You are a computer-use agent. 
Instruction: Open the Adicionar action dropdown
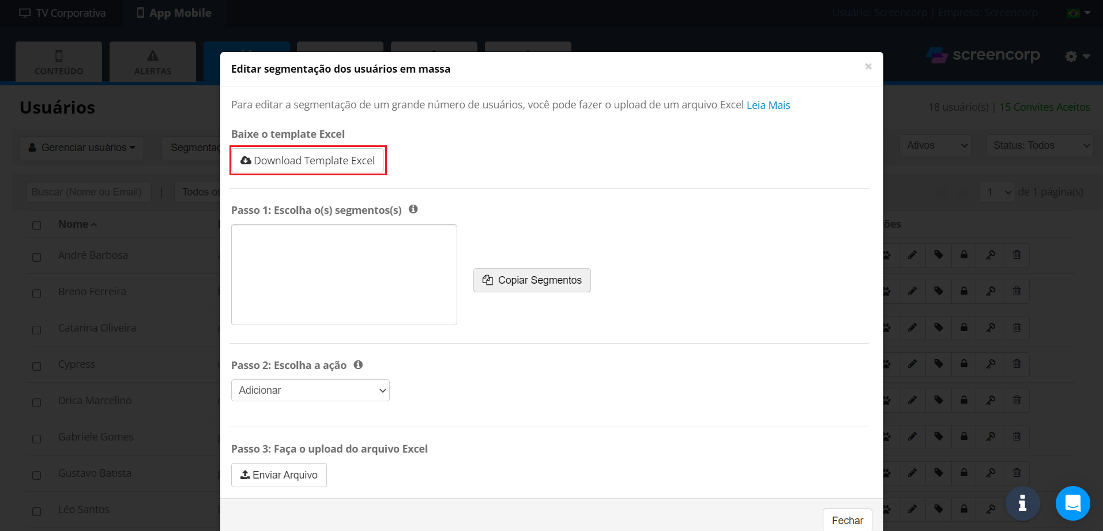click(310, 390)
